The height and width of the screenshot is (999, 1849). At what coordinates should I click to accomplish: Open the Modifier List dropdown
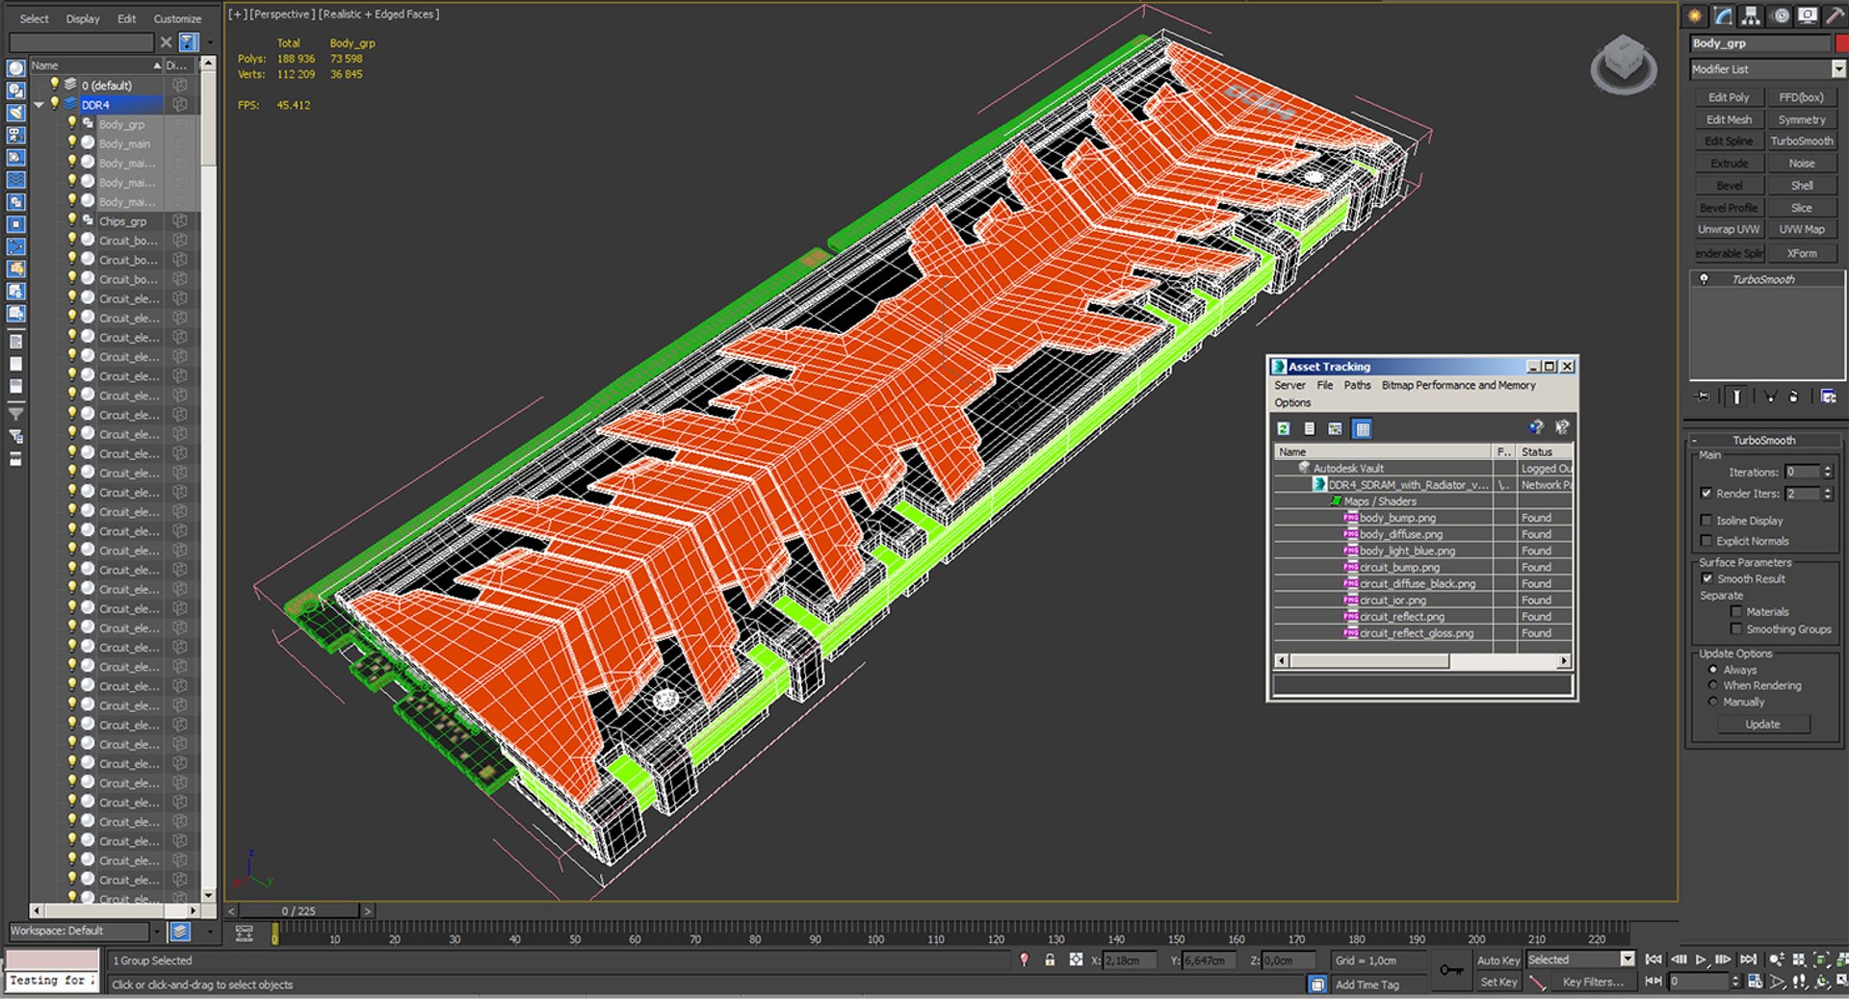[x=1838, y=69]
